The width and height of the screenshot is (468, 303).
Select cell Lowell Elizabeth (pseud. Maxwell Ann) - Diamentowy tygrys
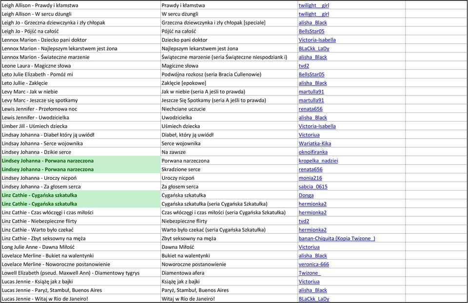[x=80, y=273]
